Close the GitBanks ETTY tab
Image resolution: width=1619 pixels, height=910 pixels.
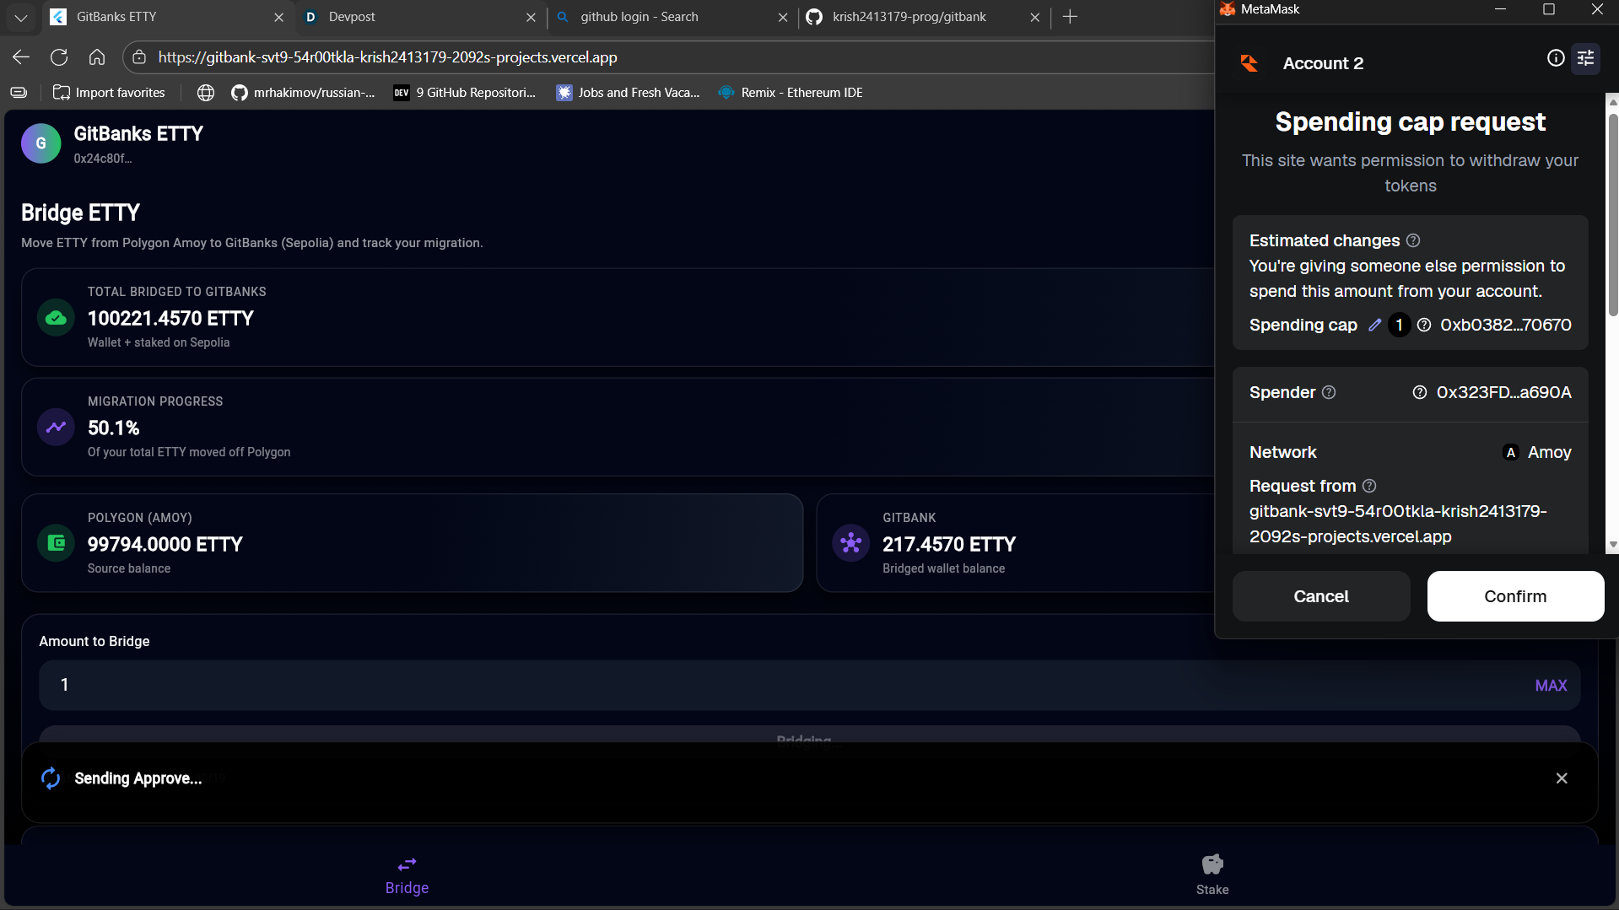click(278, 17)
